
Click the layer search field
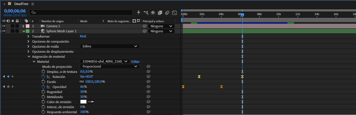81,12
